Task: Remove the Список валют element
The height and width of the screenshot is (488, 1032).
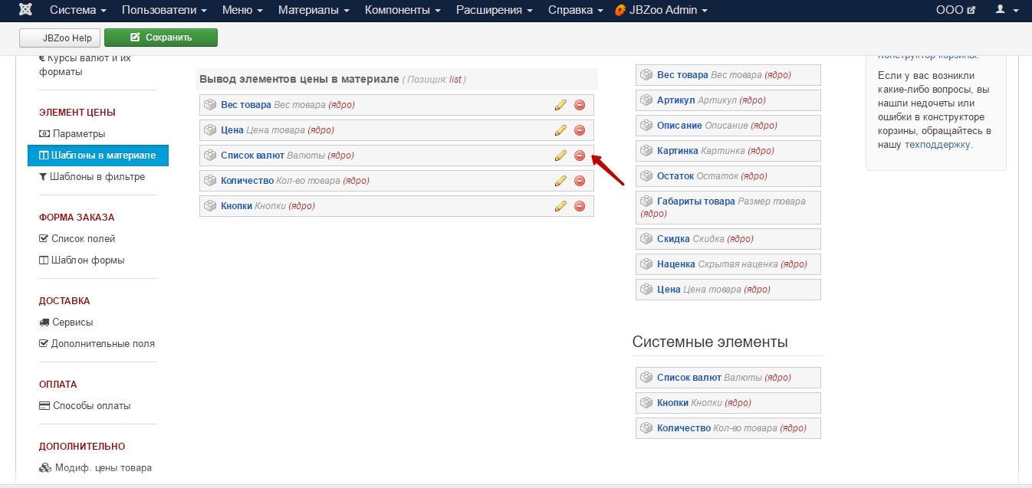Action: point(580,156)
